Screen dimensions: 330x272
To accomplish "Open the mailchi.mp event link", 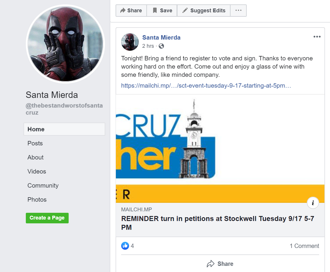I will pyautogui.click(x=206, y=86).
